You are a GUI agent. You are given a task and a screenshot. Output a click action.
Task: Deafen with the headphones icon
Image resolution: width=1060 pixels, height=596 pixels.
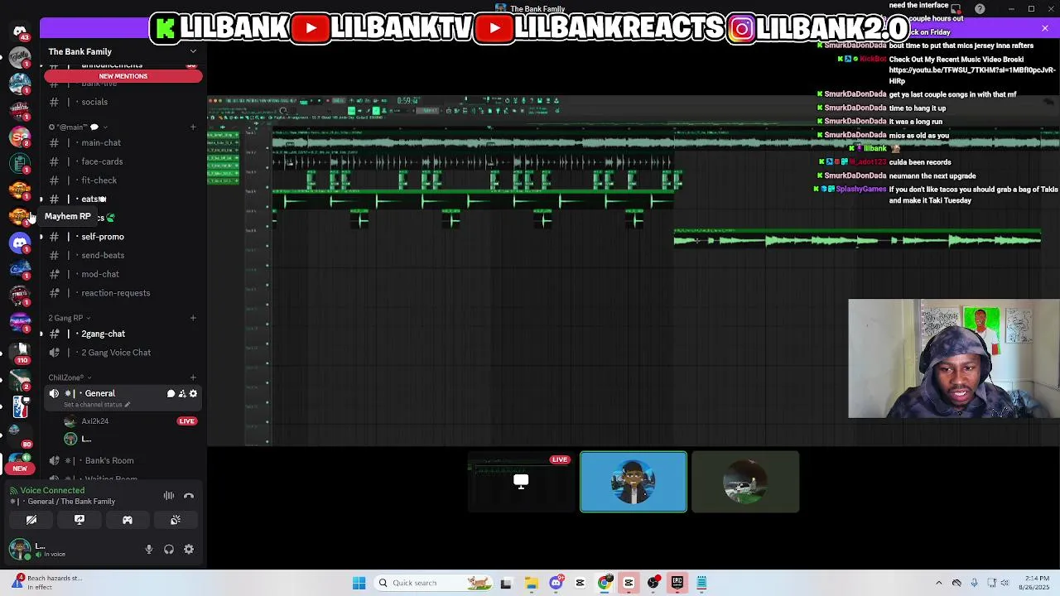pyautogui.click(x=169, y=549)
